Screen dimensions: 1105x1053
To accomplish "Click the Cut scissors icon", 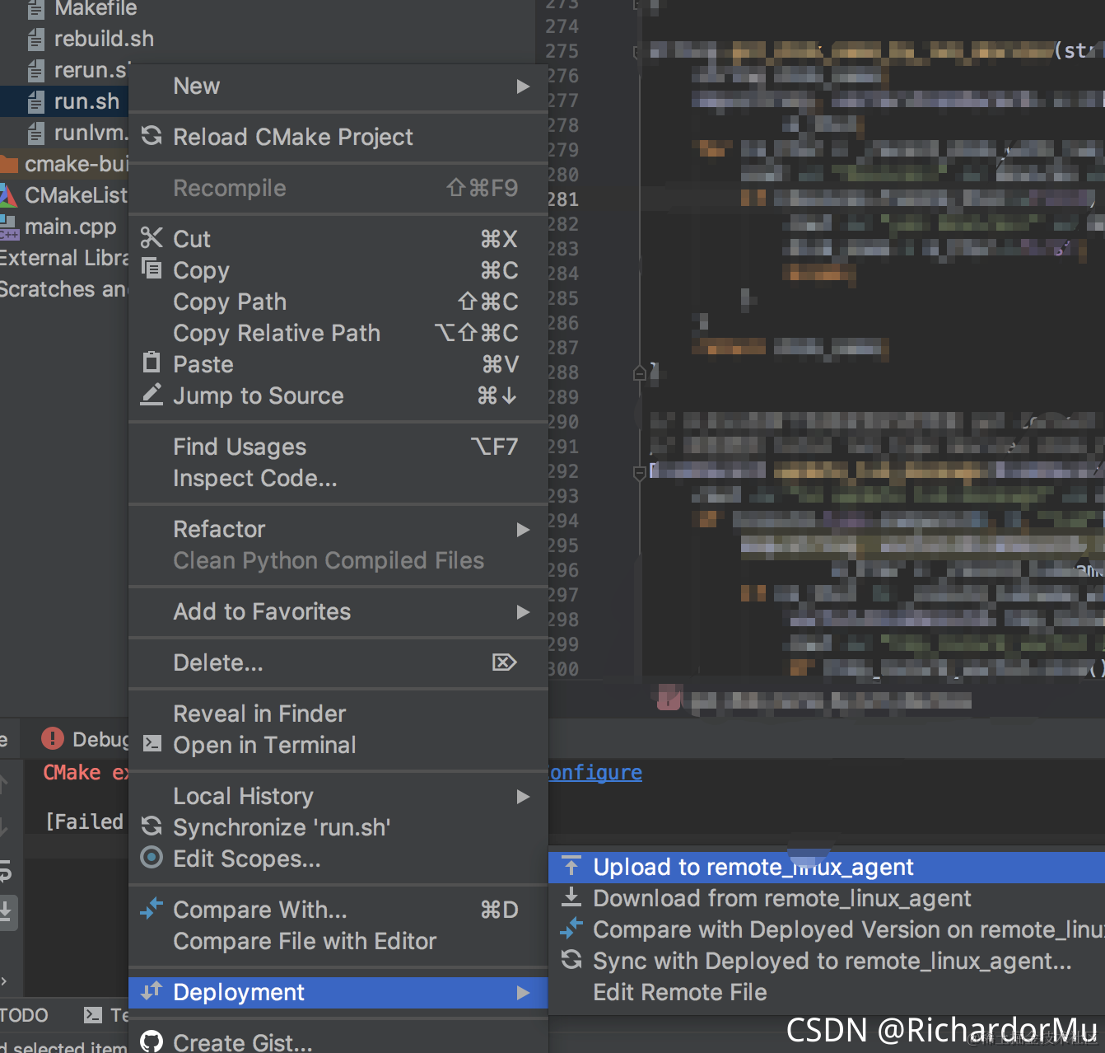I will pyautogui.click(x=152, y=238).
